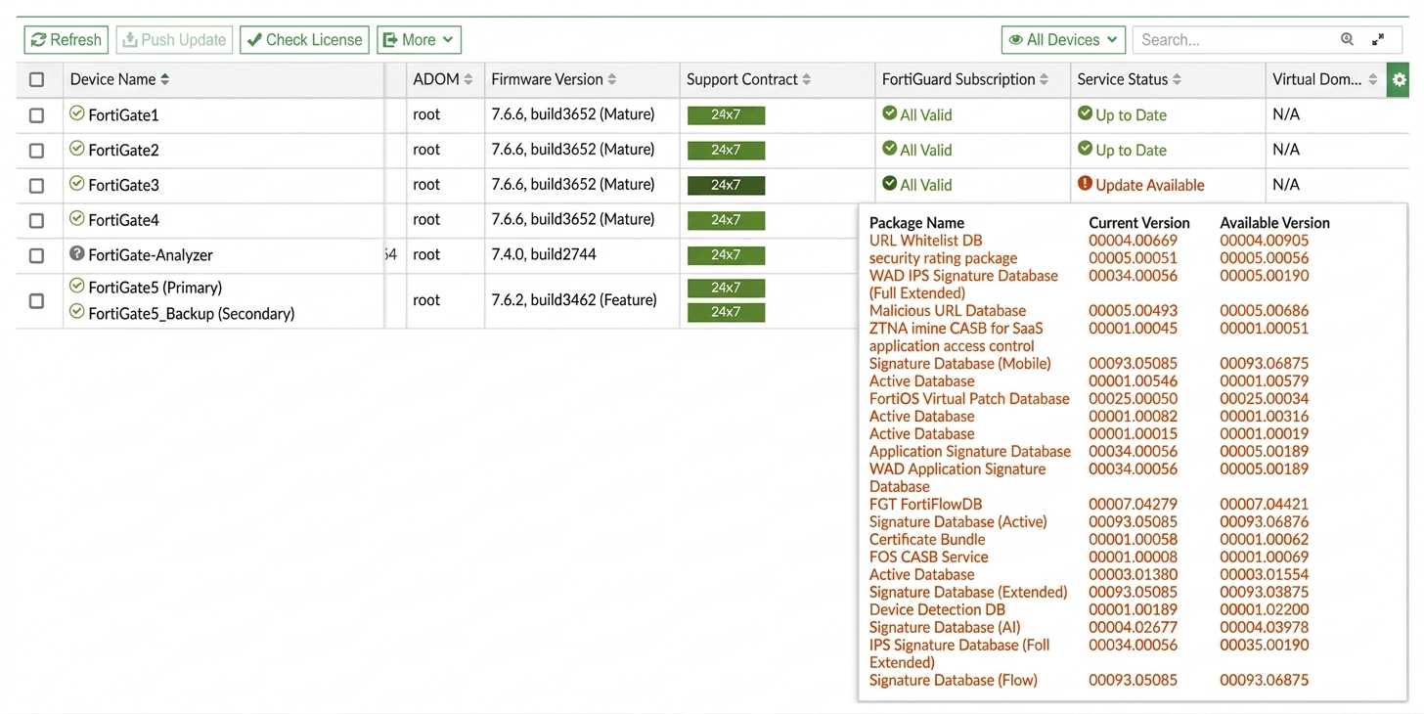Check the FortiGate3 row checkbox
This screenshot has width=1424, height=714.
coord(36,186)
